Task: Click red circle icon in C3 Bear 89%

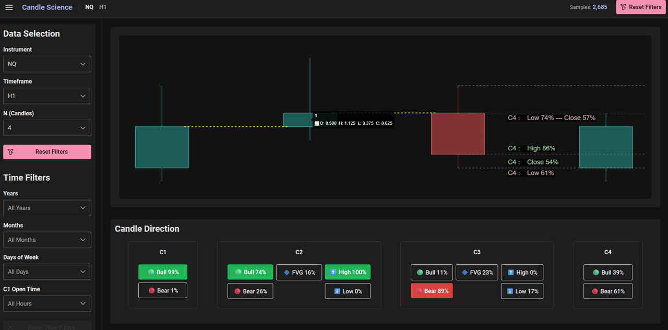Action: 419,291
